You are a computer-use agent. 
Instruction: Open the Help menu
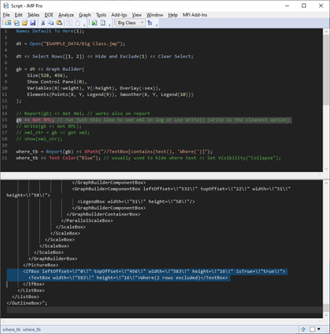(x=172, y=15)
